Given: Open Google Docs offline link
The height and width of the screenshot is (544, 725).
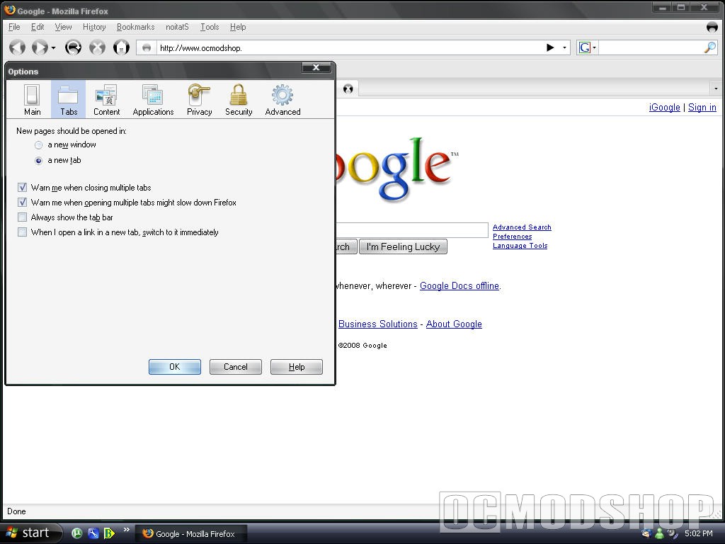Looking at the screenshot, I should click(x=459, y=286).
